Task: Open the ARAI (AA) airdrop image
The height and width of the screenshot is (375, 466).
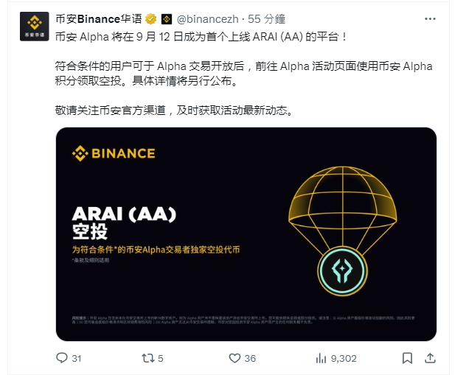Action: [x=246, y=234]
